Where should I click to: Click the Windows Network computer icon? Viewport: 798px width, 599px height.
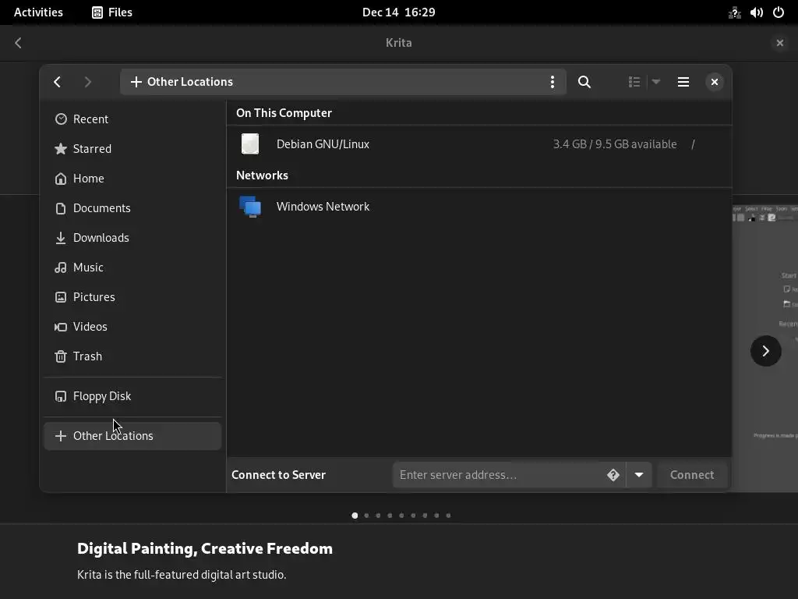pyautogui.click(x=250, y=206)
